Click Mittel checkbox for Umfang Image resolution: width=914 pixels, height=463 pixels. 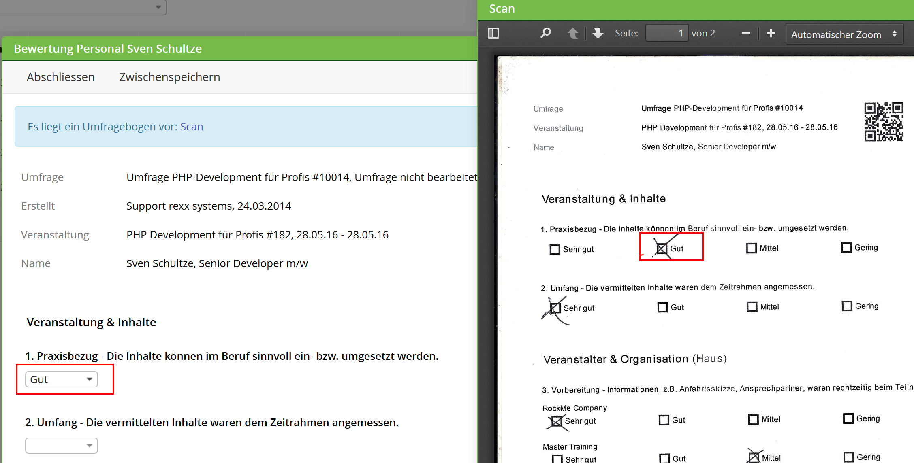pyautogui.click(x=752, y=307)
